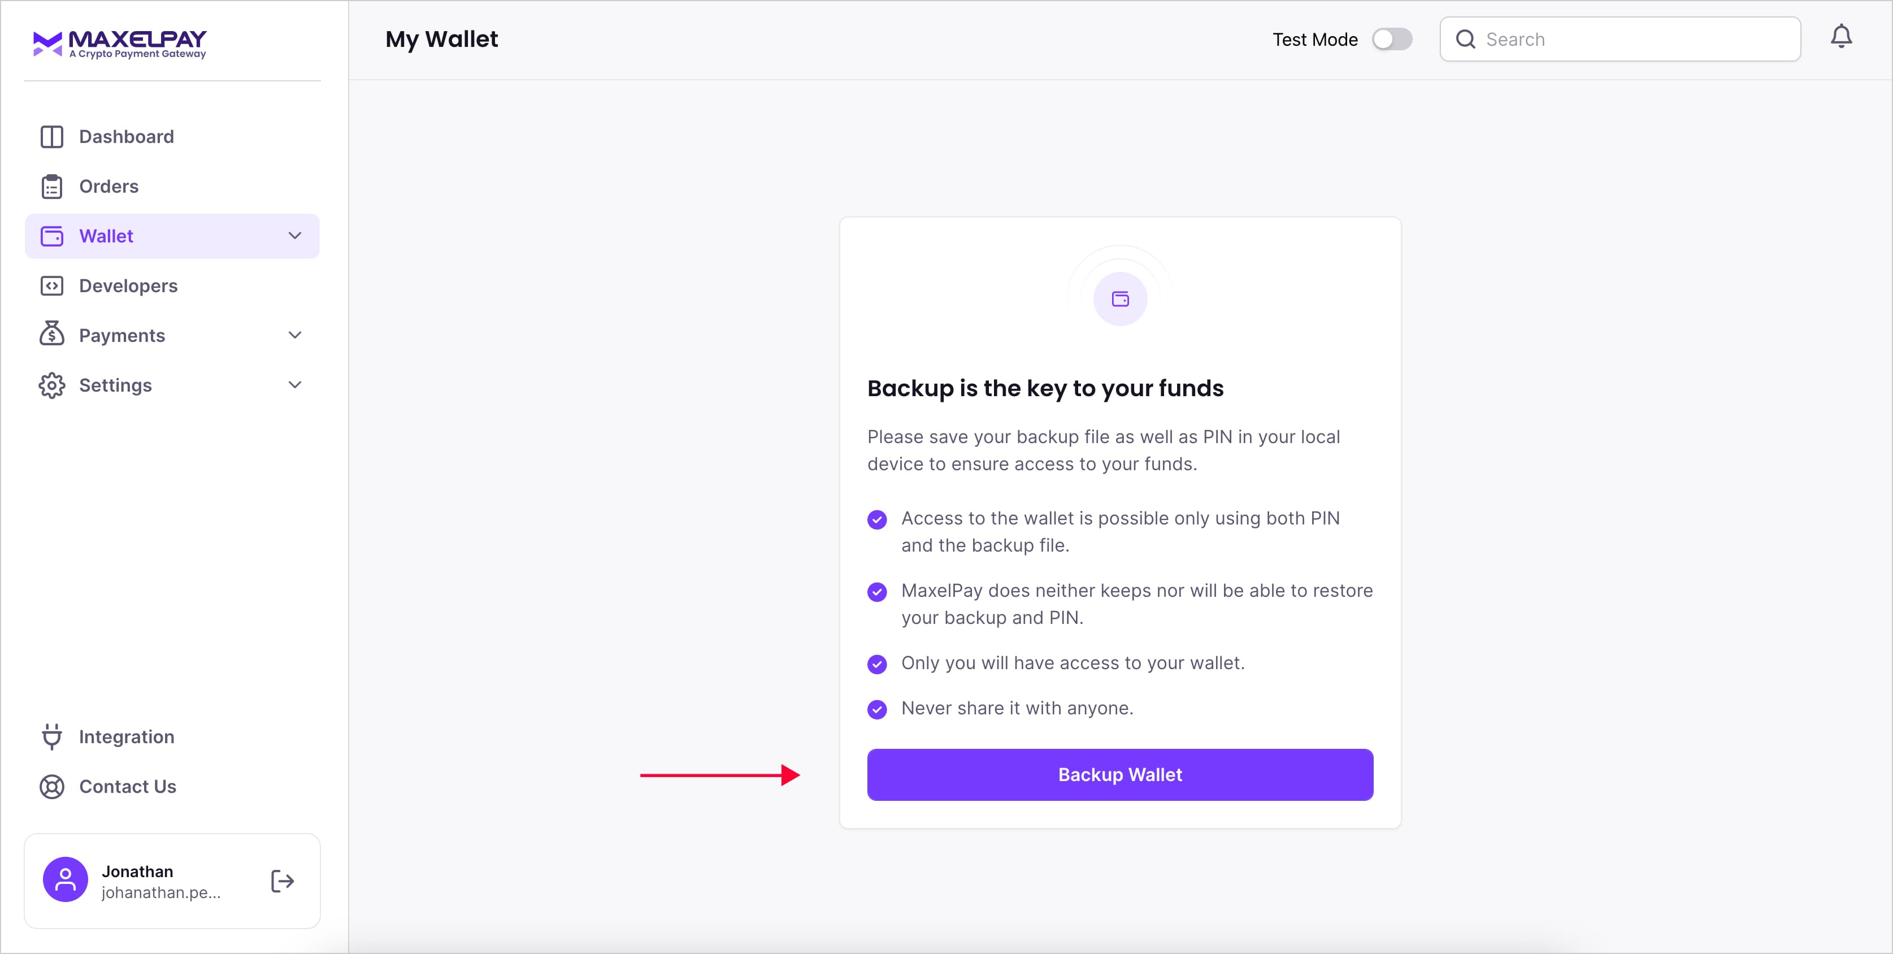Click the logout icon next to Jonathan
Screen dimensions: 1893x954
coord(281,880)
